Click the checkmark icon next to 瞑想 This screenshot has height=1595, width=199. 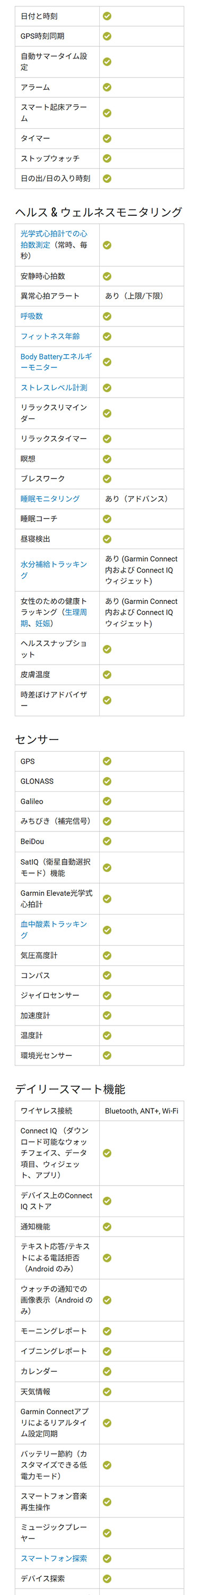[107, 459]
